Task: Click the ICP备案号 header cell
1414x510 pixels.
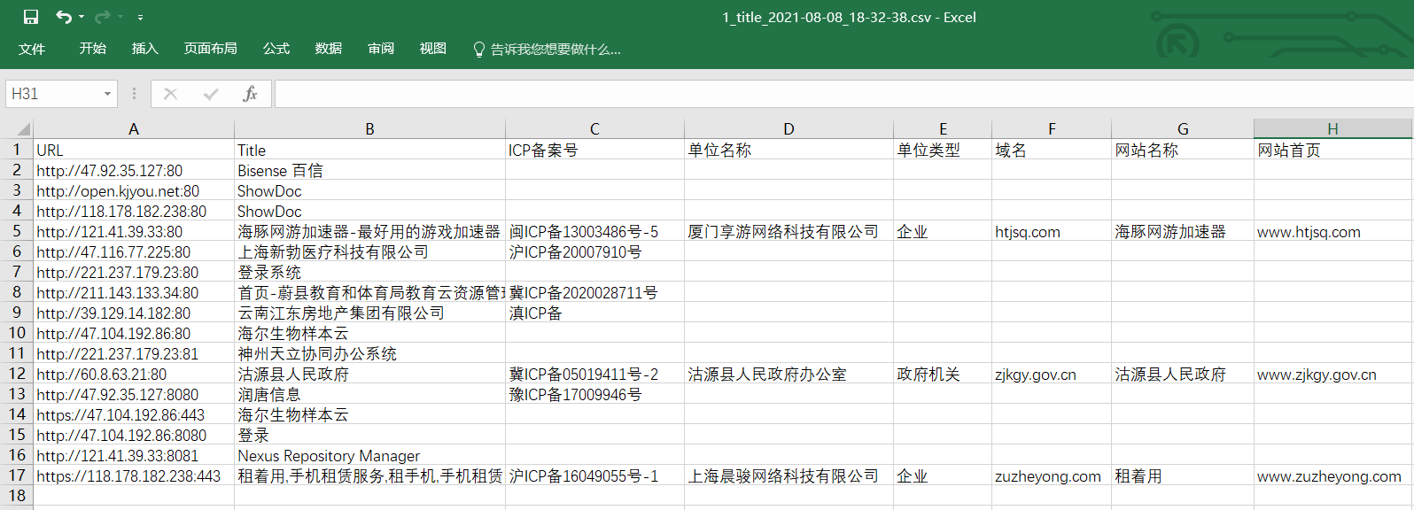Action: pos(594,150)
